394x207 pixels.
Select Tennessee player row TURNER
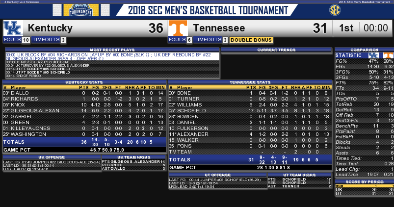[x=250, y=99]
